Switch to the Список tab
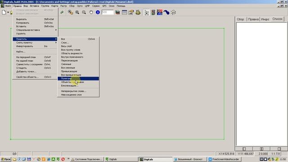Viewport: 288px width, 162px height. click(x=277, y=19)
